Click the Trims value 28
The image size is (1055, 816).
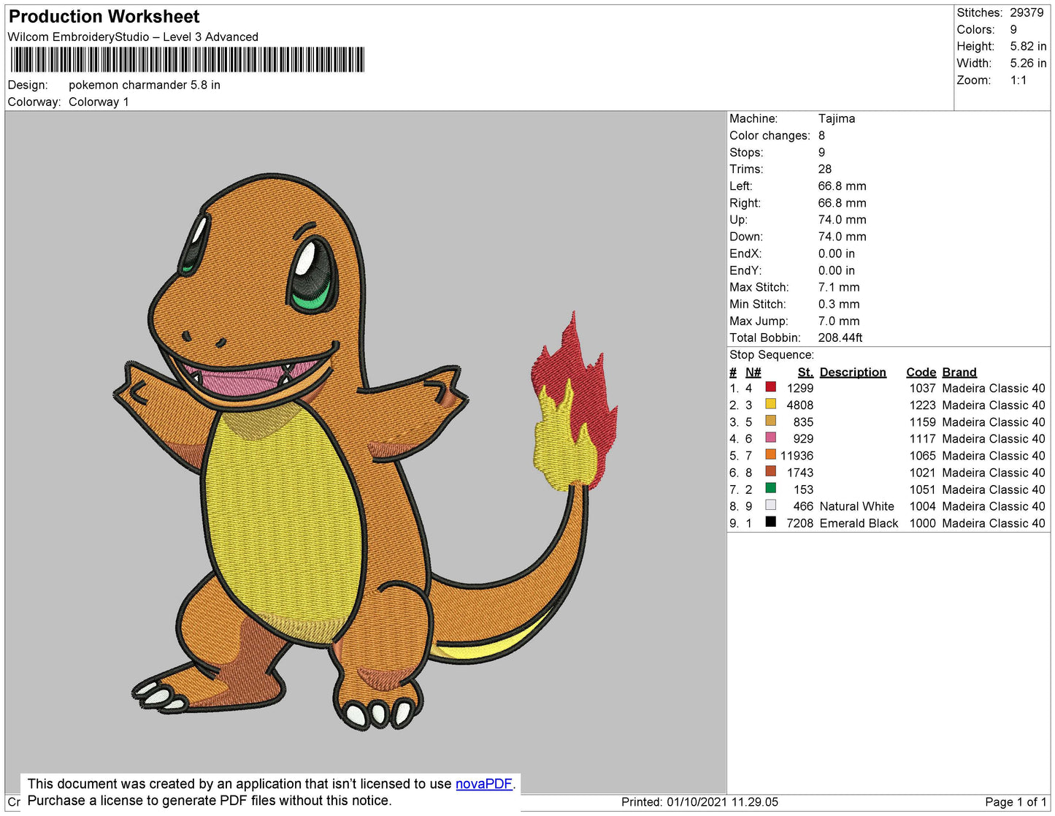pyautogui.click(x=825, y=169)
